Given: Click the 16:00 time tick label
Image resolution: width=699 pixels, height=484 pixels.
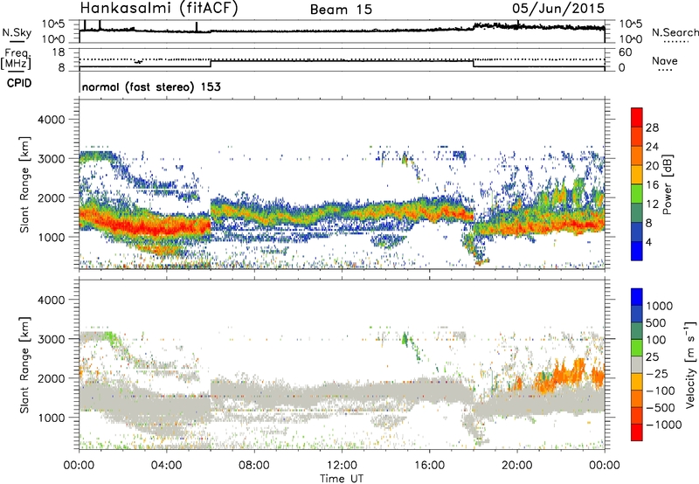Looking at the screenshot, I should coord(429,466).
